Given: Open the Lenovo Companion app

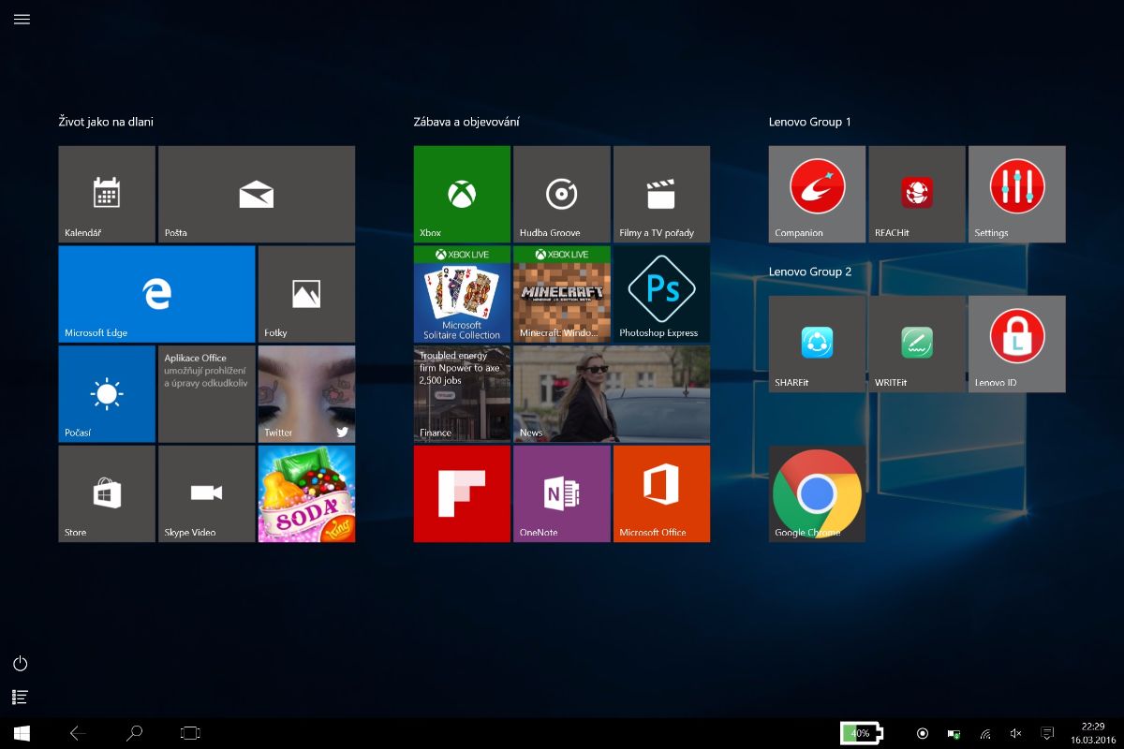Looking at the screenshot, I should click(x=817, y=194).
